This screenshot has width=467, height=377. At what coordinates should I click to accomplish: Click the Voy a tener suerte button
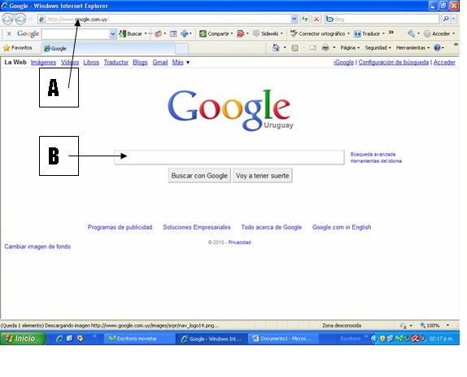[263, 176]
